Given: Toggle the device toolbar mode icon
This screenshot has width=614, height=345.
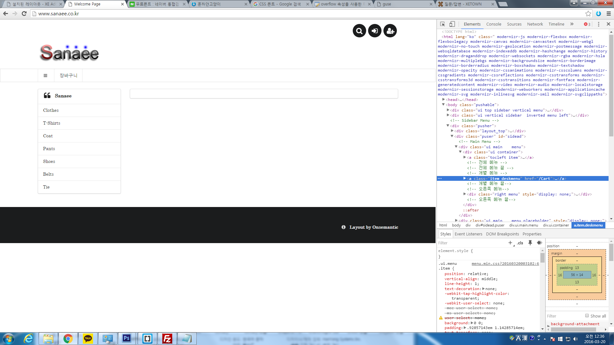Looking at the screenshot, I should (x=452, y=24).
